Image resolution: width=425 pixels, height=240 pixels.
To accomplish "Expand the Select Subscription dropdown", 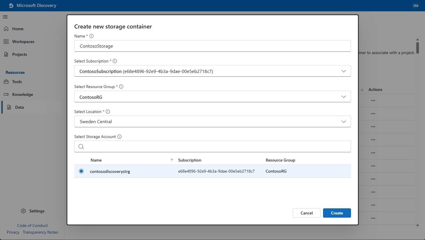I will point(213,71).
